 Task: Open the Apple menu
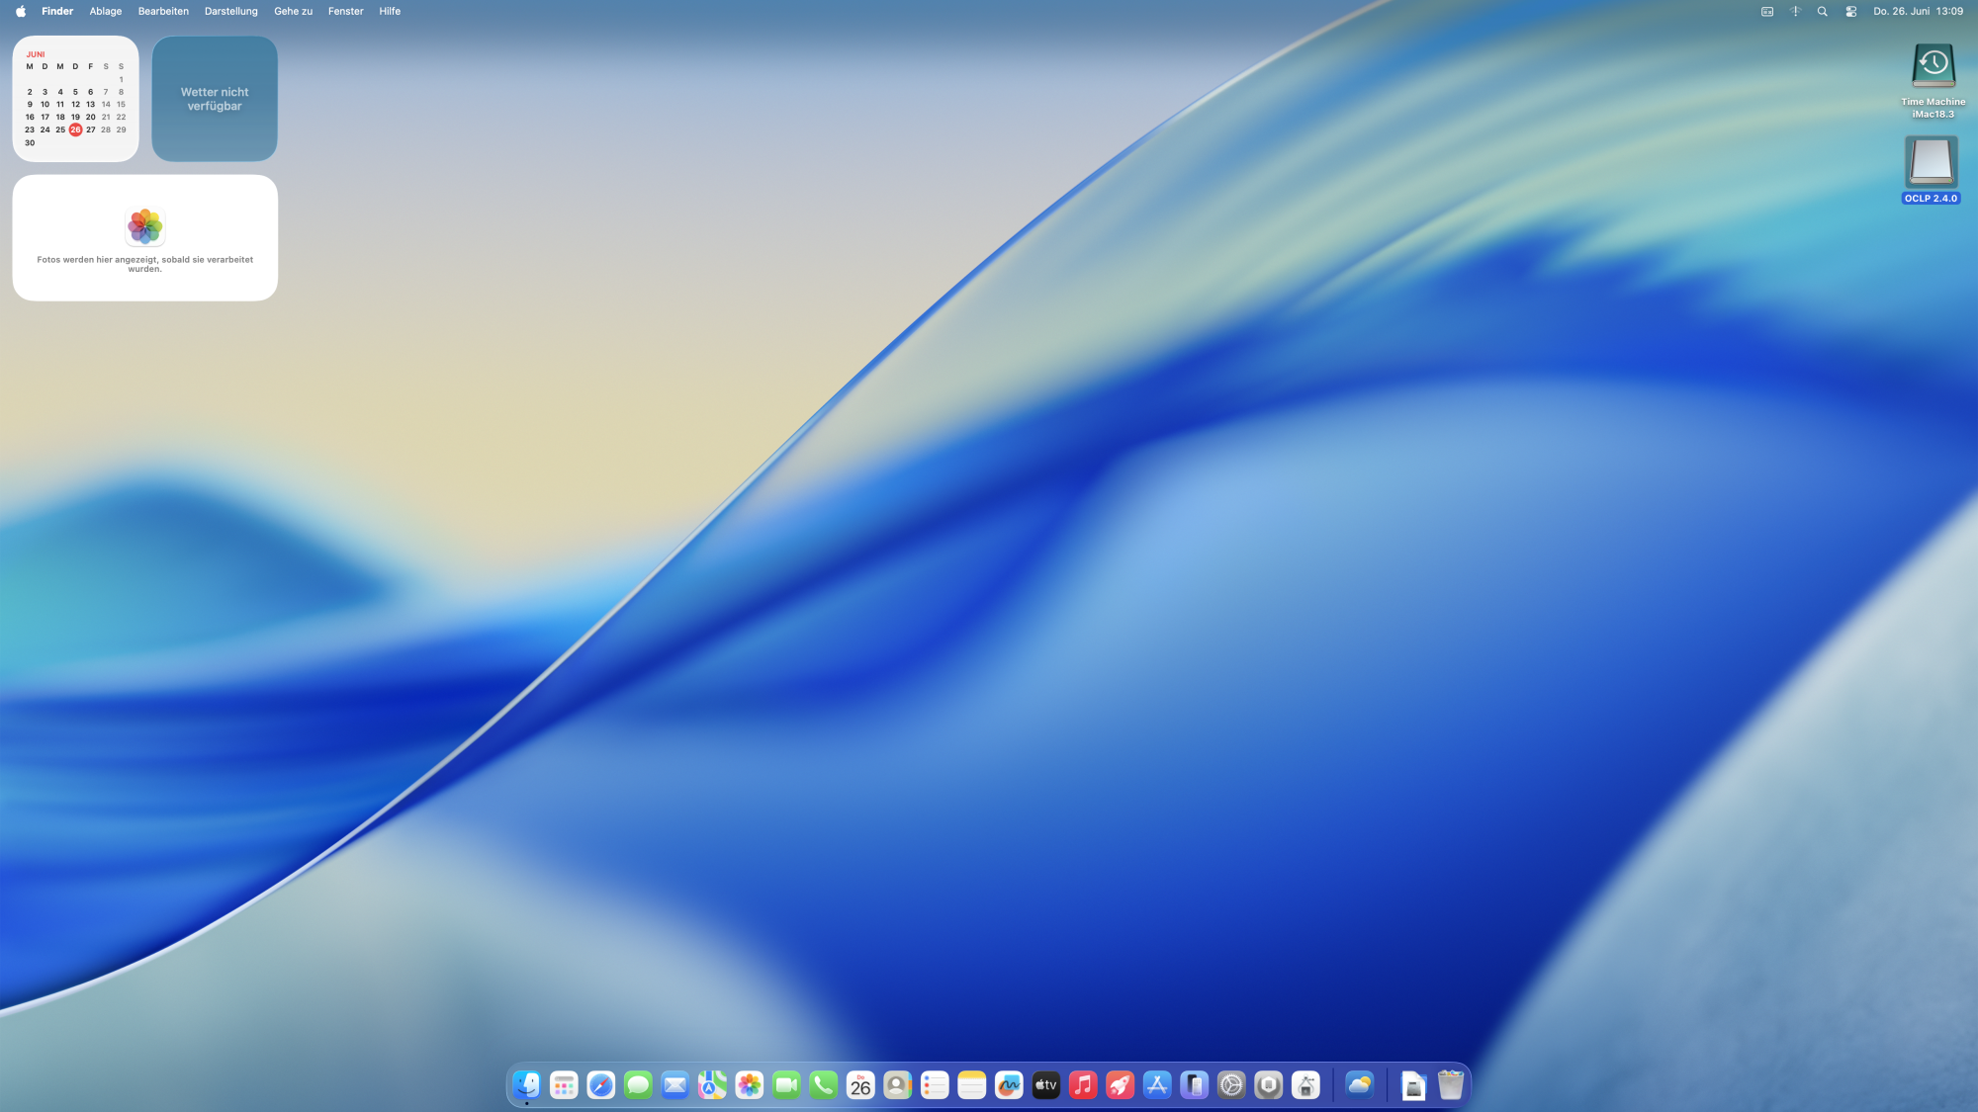[x=21, y=12]
